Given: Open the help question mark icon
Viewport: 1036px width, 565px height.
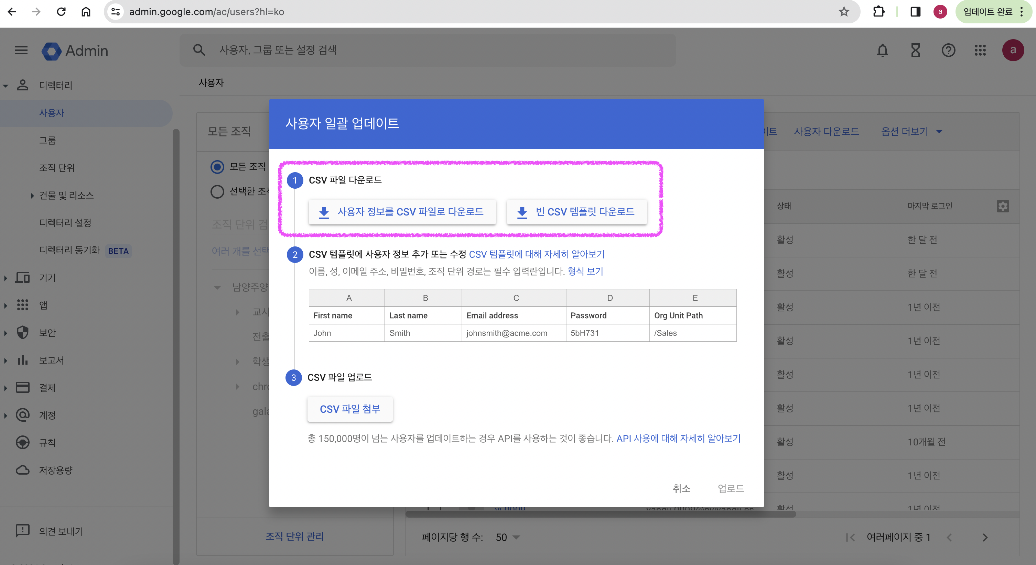Looking at the screenshot, I should coord(948,50).
